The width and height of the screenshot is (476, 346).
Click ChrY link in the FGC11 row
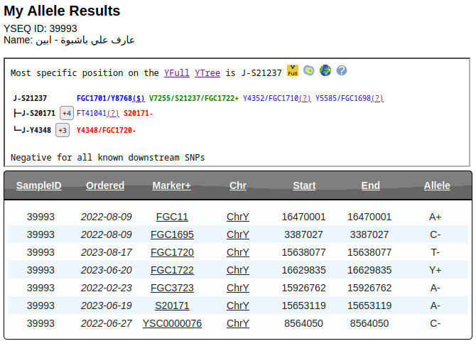238,217
